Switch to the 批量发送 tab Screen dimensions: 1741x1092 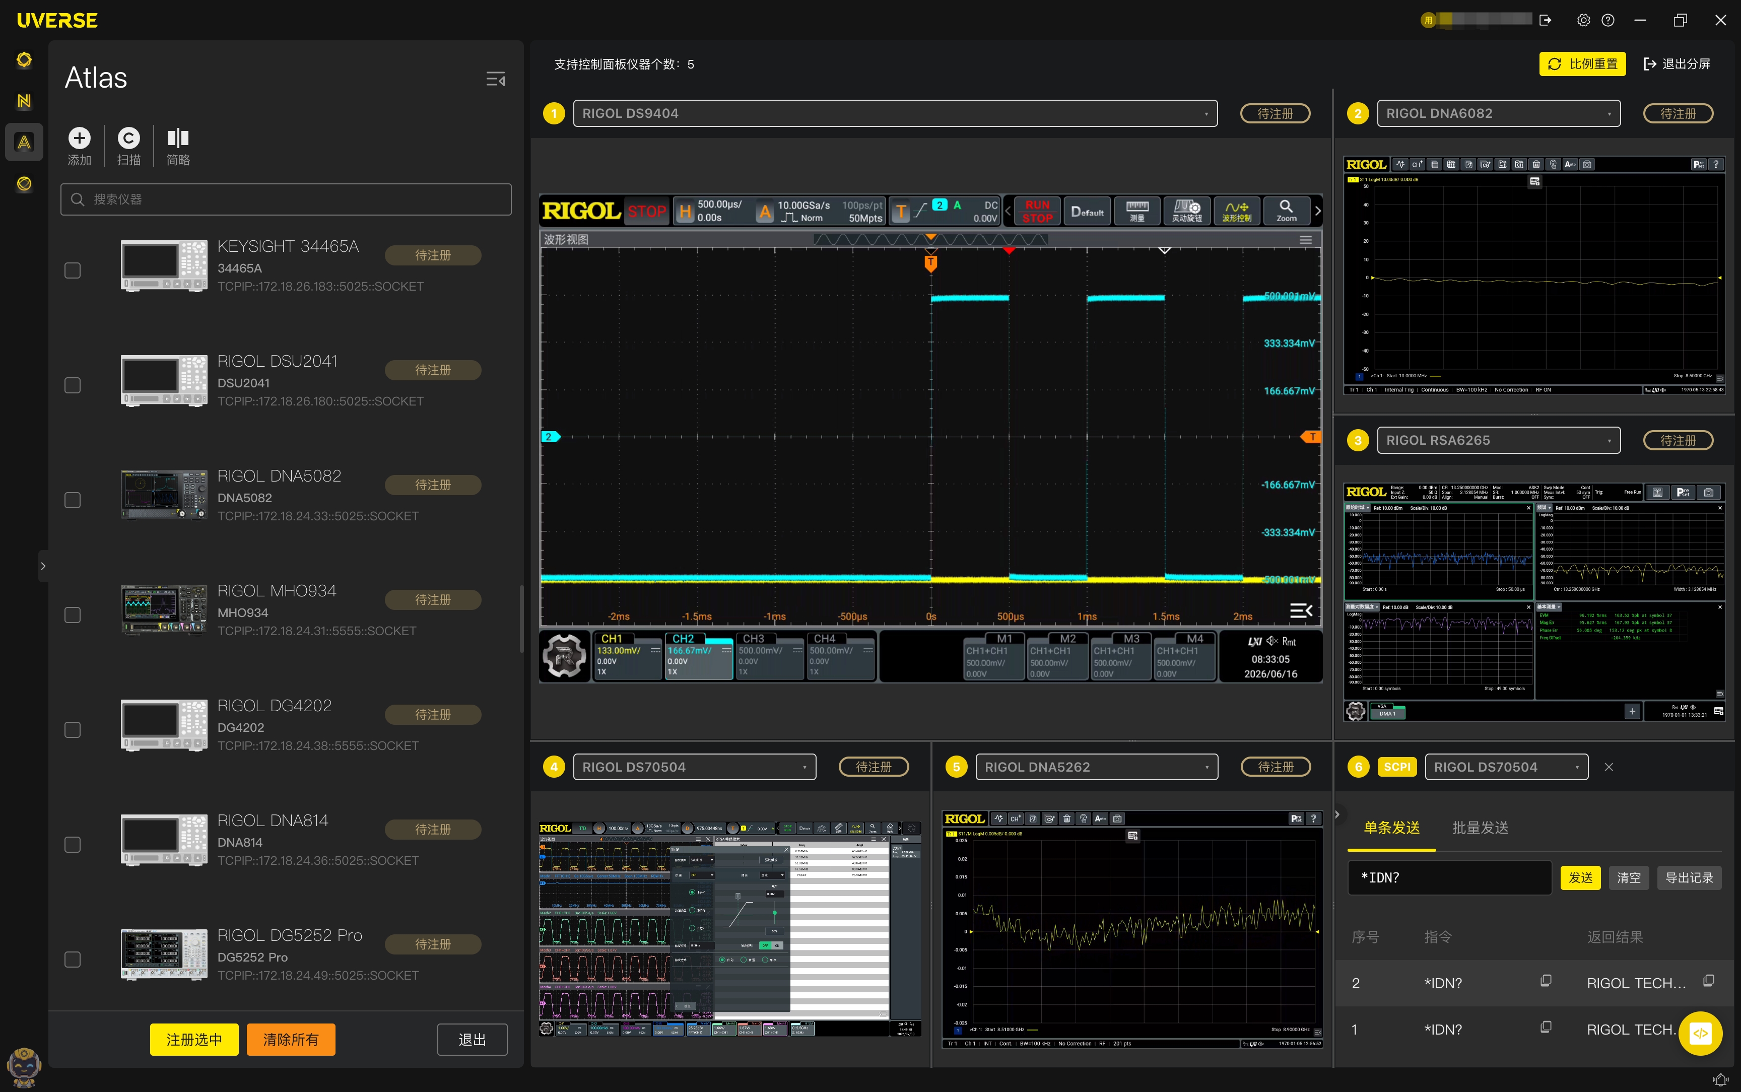click(x=1480, y=828)
